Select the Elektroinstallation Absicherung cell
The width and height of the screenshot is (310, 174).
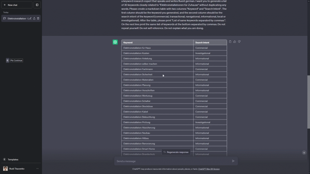[x=157, y=128]
